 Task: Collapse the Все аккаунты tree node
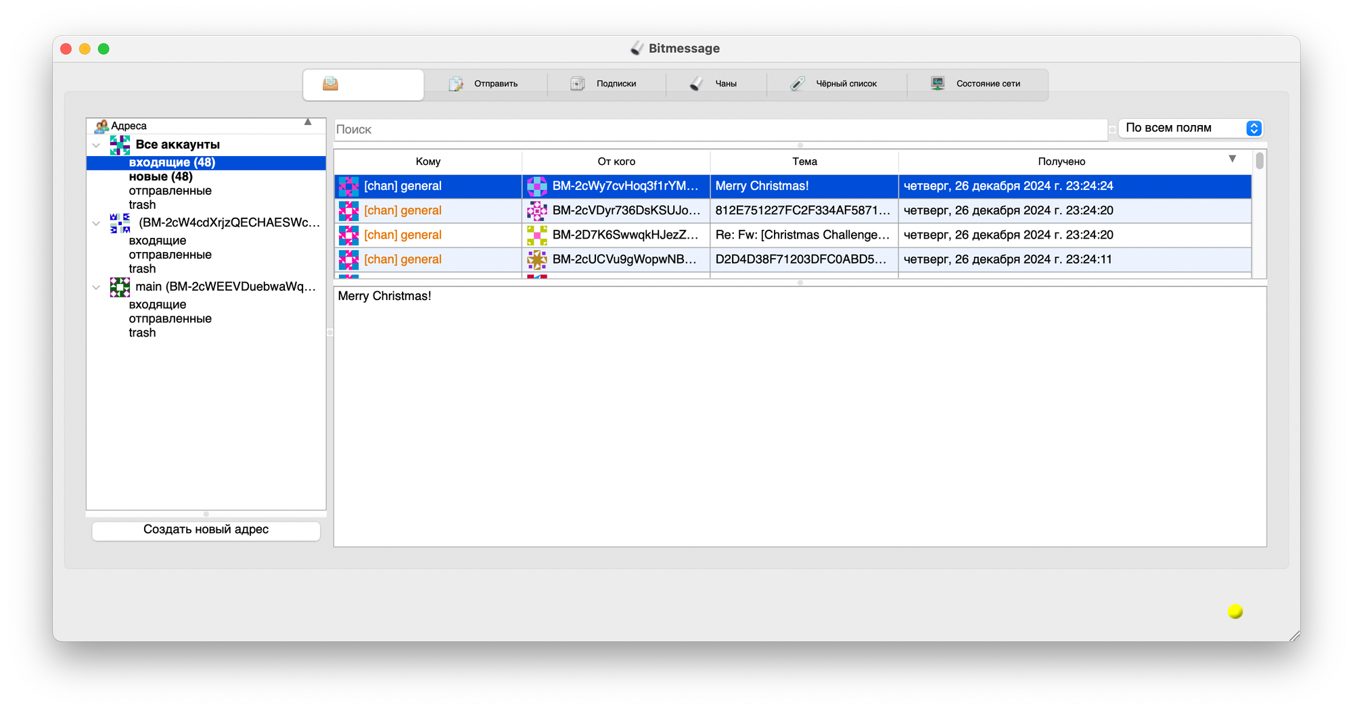tap(96, 145)
